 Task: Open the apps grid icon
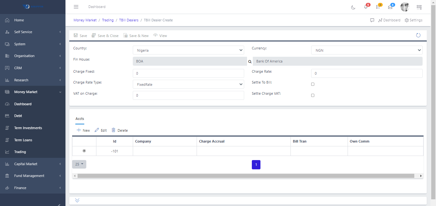point(419,7)
